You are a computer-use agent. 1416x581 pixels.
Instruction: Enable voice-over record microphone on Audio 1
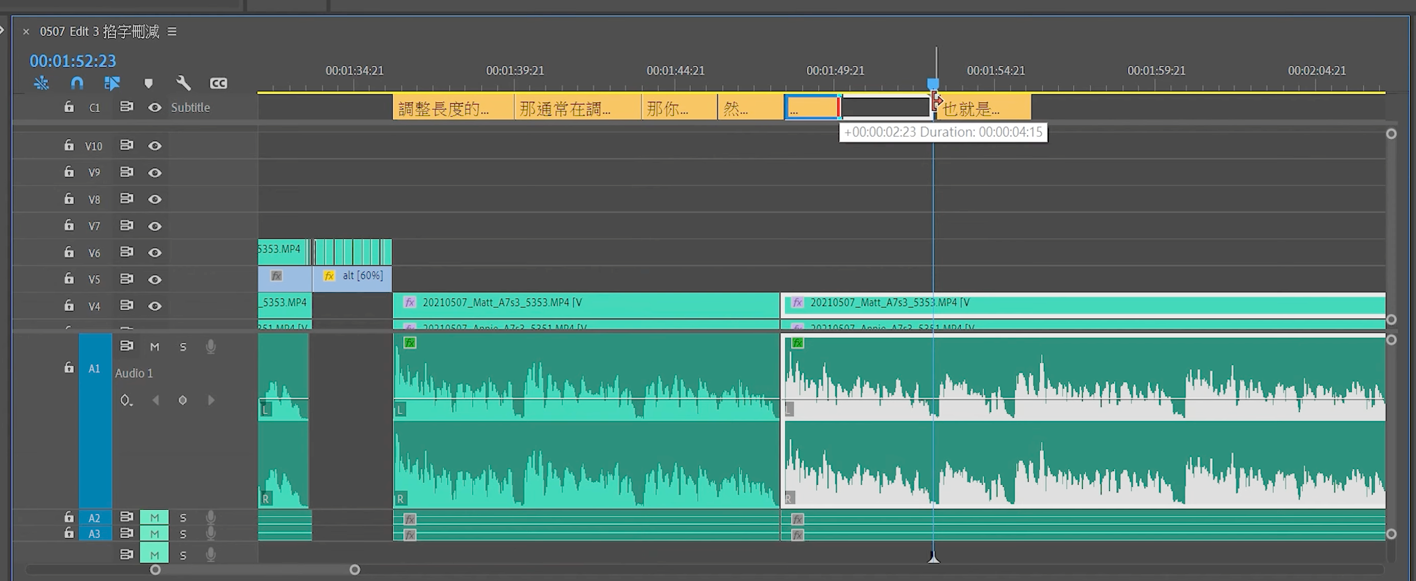(211, 347)
